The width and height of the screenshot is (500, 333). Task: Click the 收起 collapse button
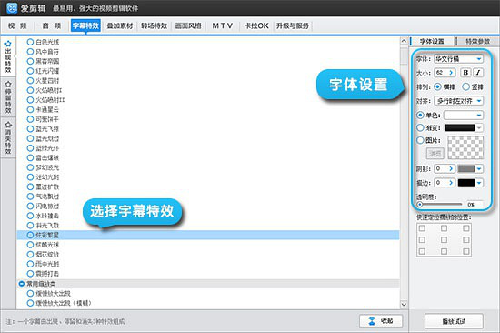[x=381, y=321]
